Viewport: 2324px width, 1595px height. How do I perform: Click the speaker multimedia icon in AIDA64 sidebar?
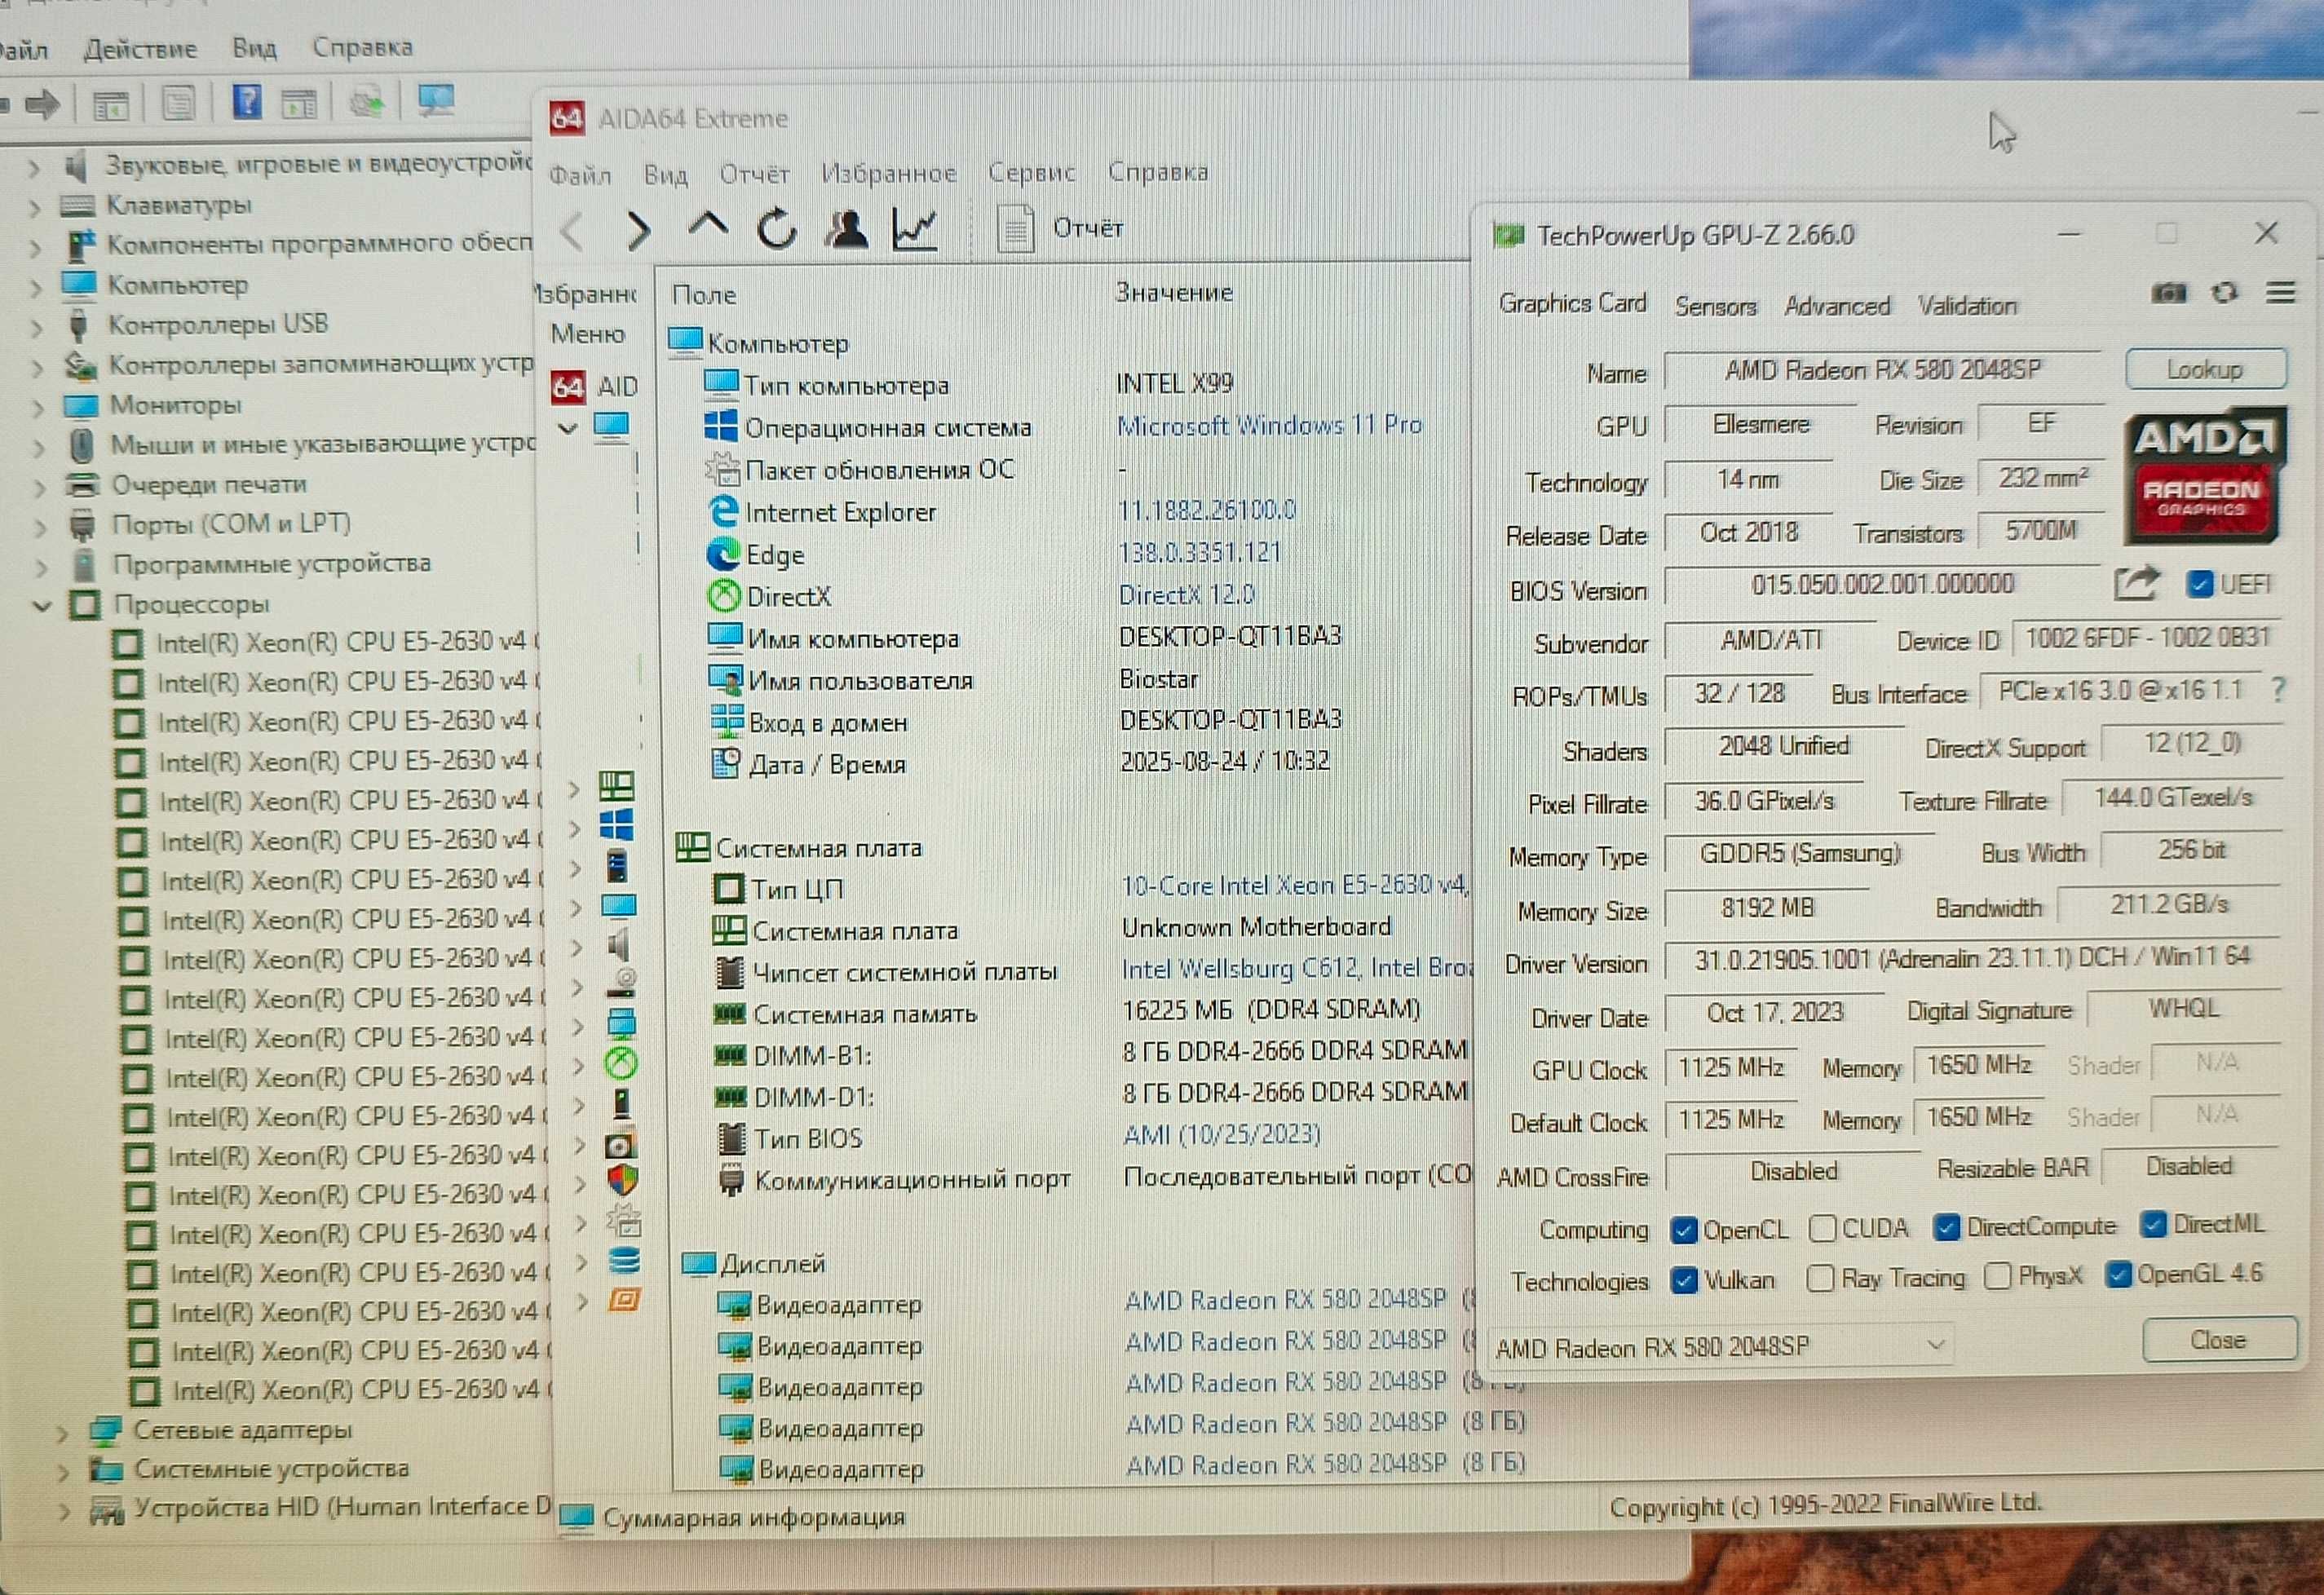tap(619, 945)
